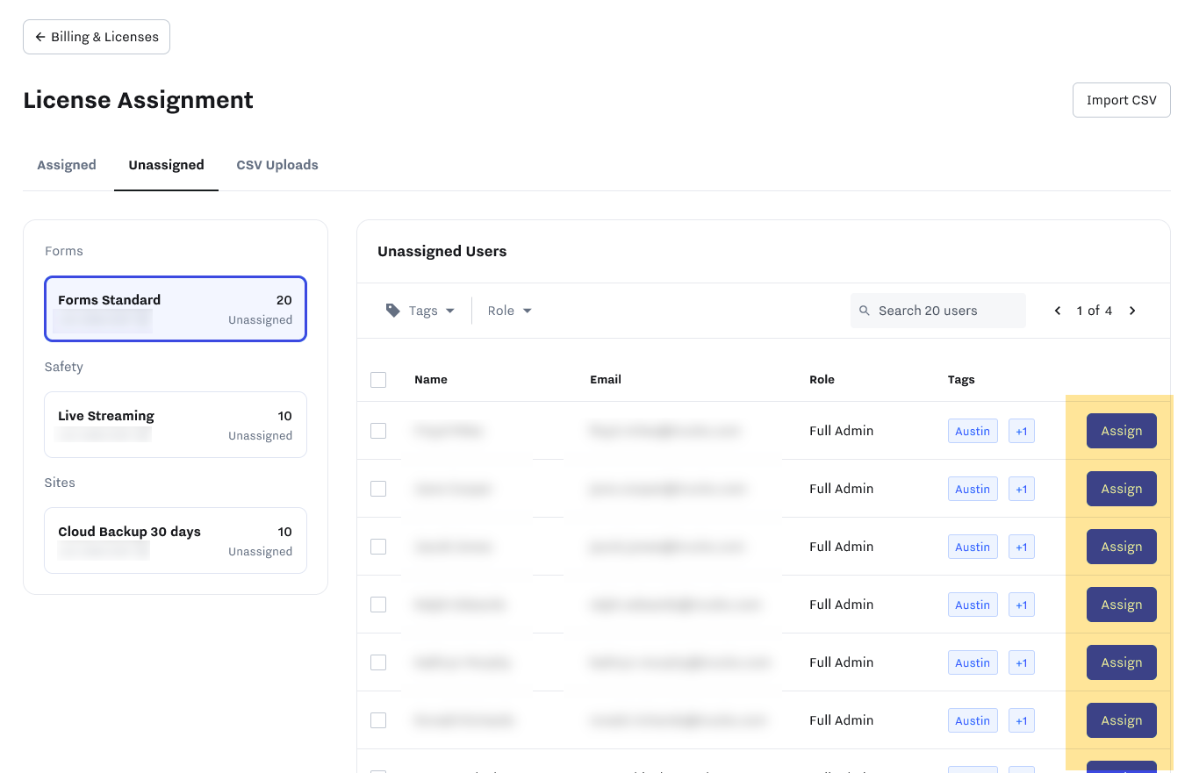Screen dimensions: 1192x773
Task: Choose the Live Streaming license card
Action: pos(176,425)
